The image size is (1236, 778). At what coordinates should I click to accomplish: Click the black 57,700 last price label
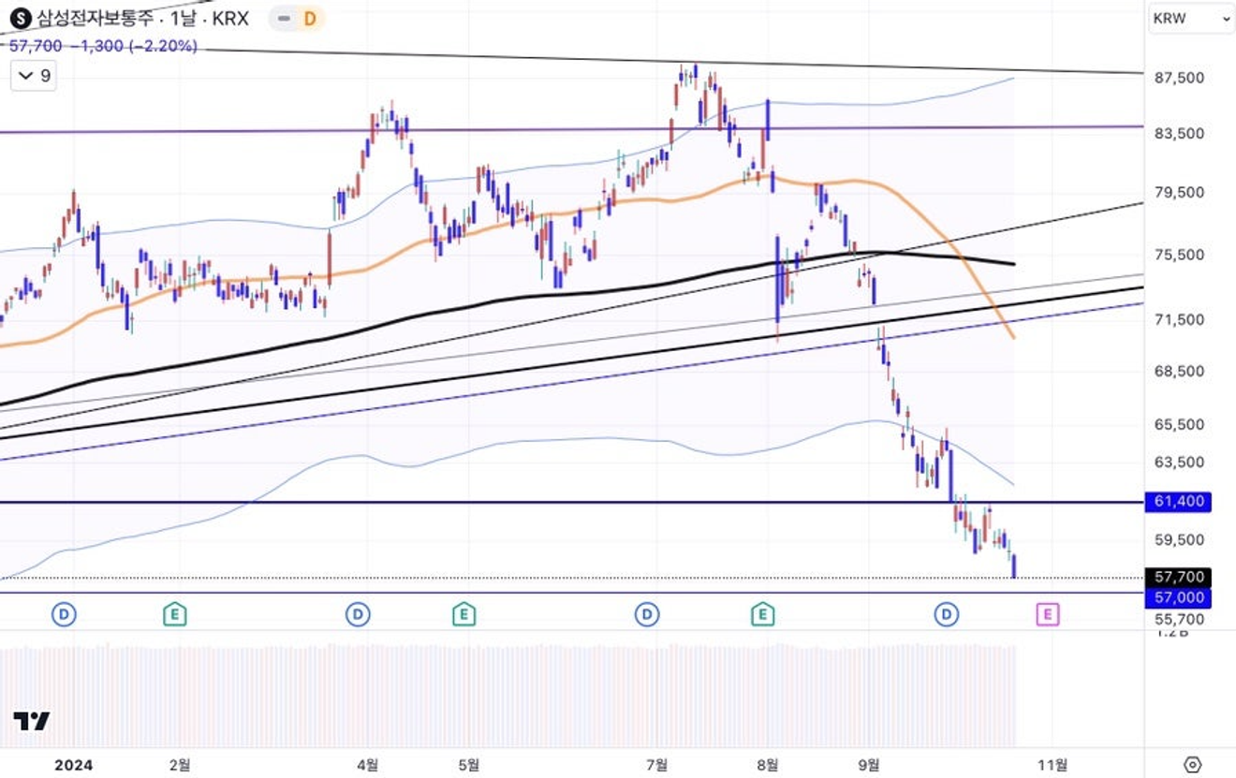(1178, 578)
